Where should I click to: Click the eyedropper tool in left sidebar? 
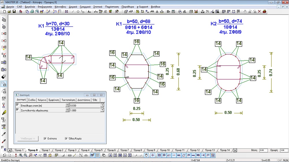pyautogui.click(x=4, y=134)
